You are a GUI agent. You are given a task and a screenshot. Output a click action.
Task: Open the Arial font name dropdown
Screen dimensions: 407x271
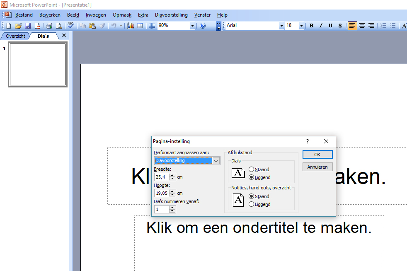coord(281,26)
